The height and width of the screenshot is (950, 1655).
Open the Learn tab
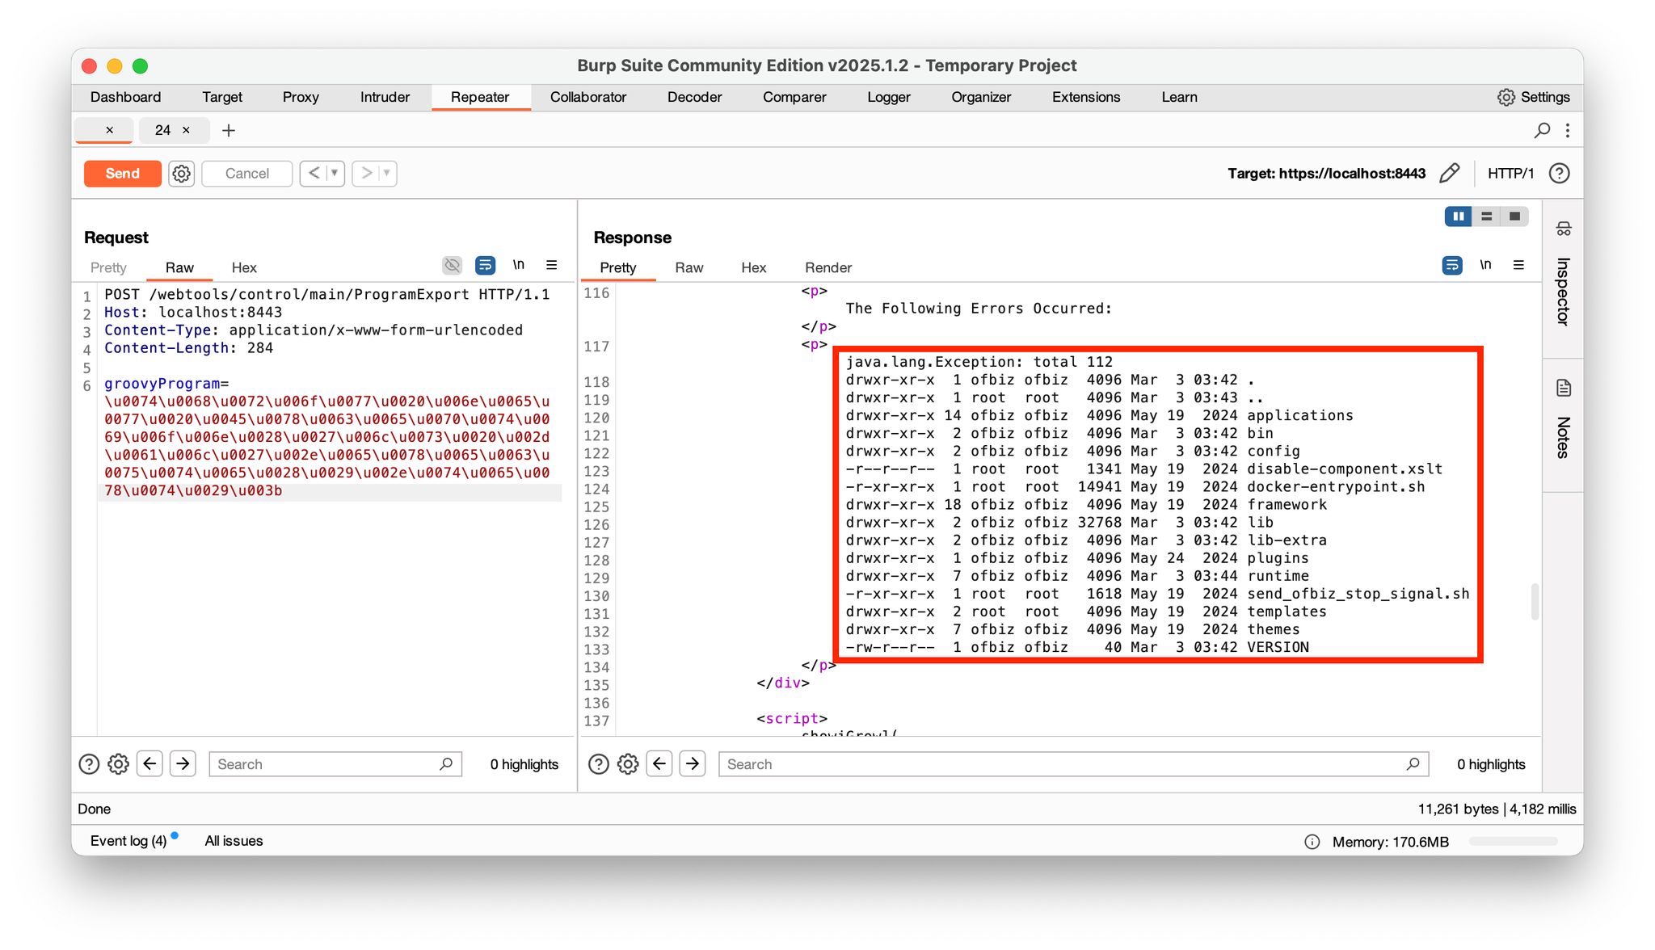coord(1179,97)
